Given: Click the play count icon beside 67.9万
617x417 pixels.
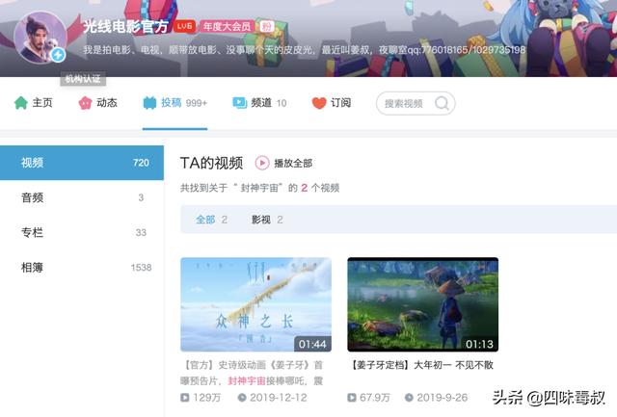Looking at the screenshot, I should pyautogui.click(x=351, y=398).
